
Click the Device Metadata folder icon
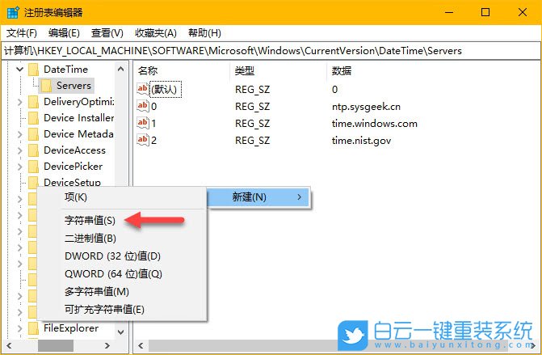[x=34, y=134]
